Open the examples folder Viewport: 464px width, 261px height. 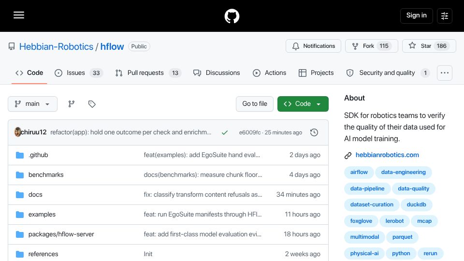coord(42,215)
